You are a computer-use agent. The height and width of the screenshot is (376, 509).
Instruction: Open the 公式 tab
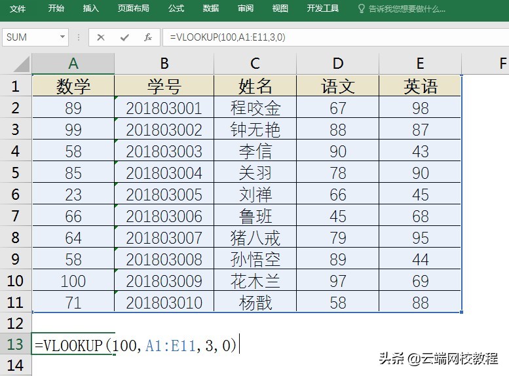coord(176,8)
